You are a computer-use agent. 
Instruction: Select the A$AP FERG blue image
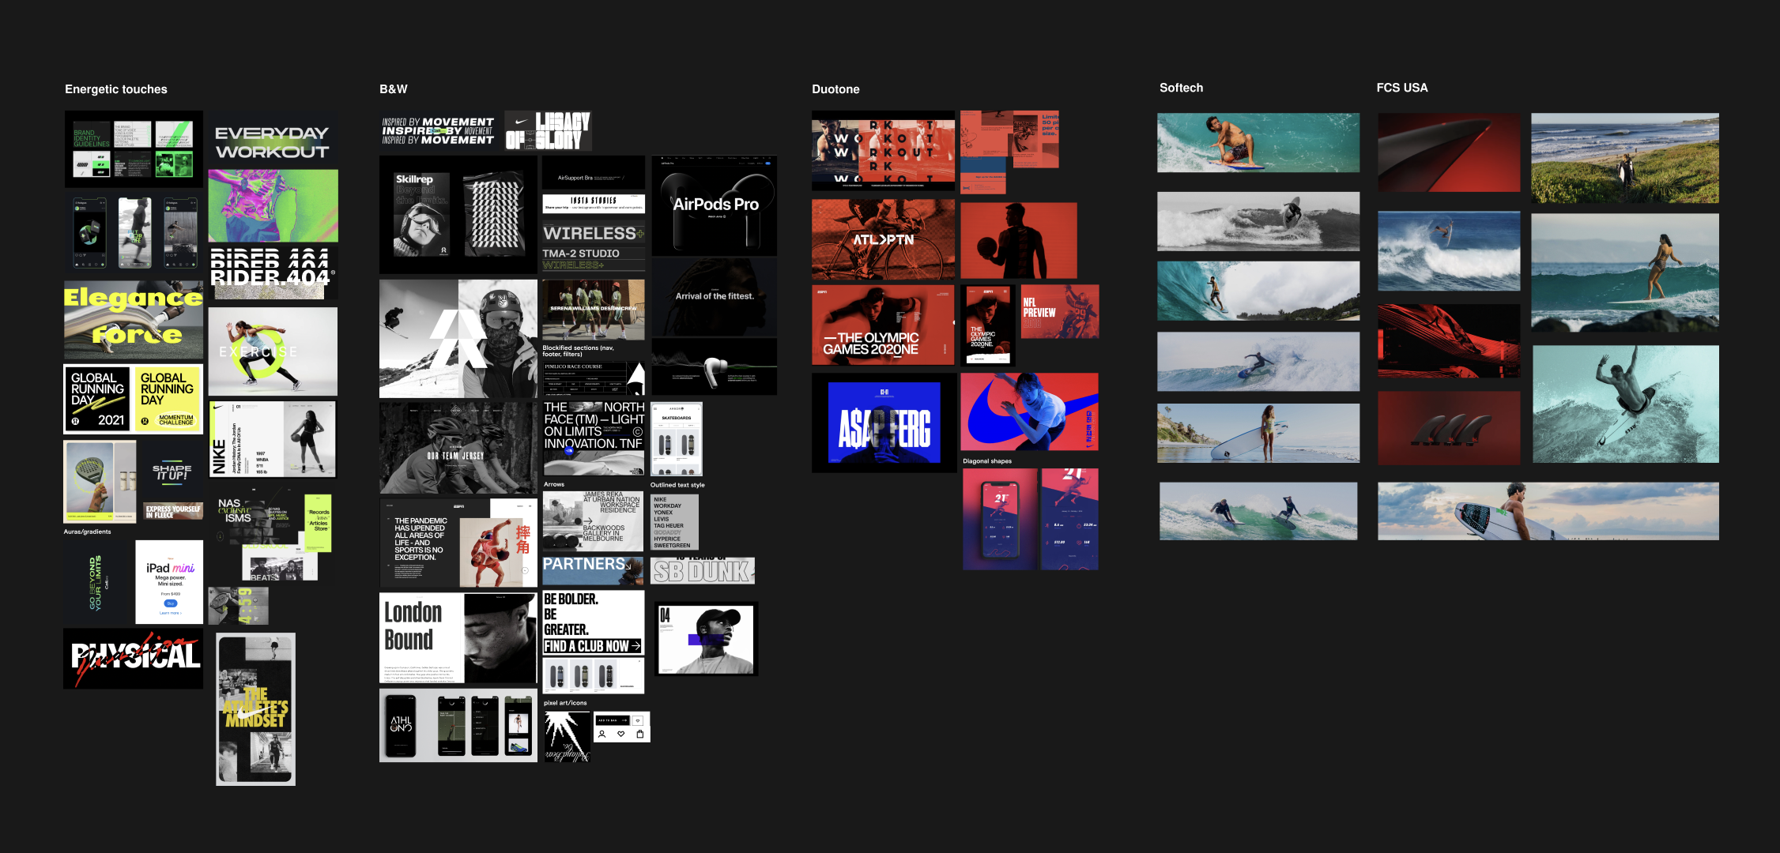884,423
